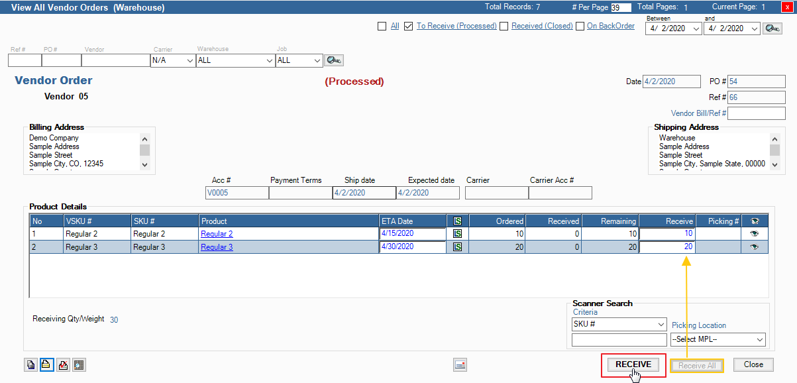Click the red note icon below product table
The height and width of the screenshot is (383, 797).
point(460,364)
